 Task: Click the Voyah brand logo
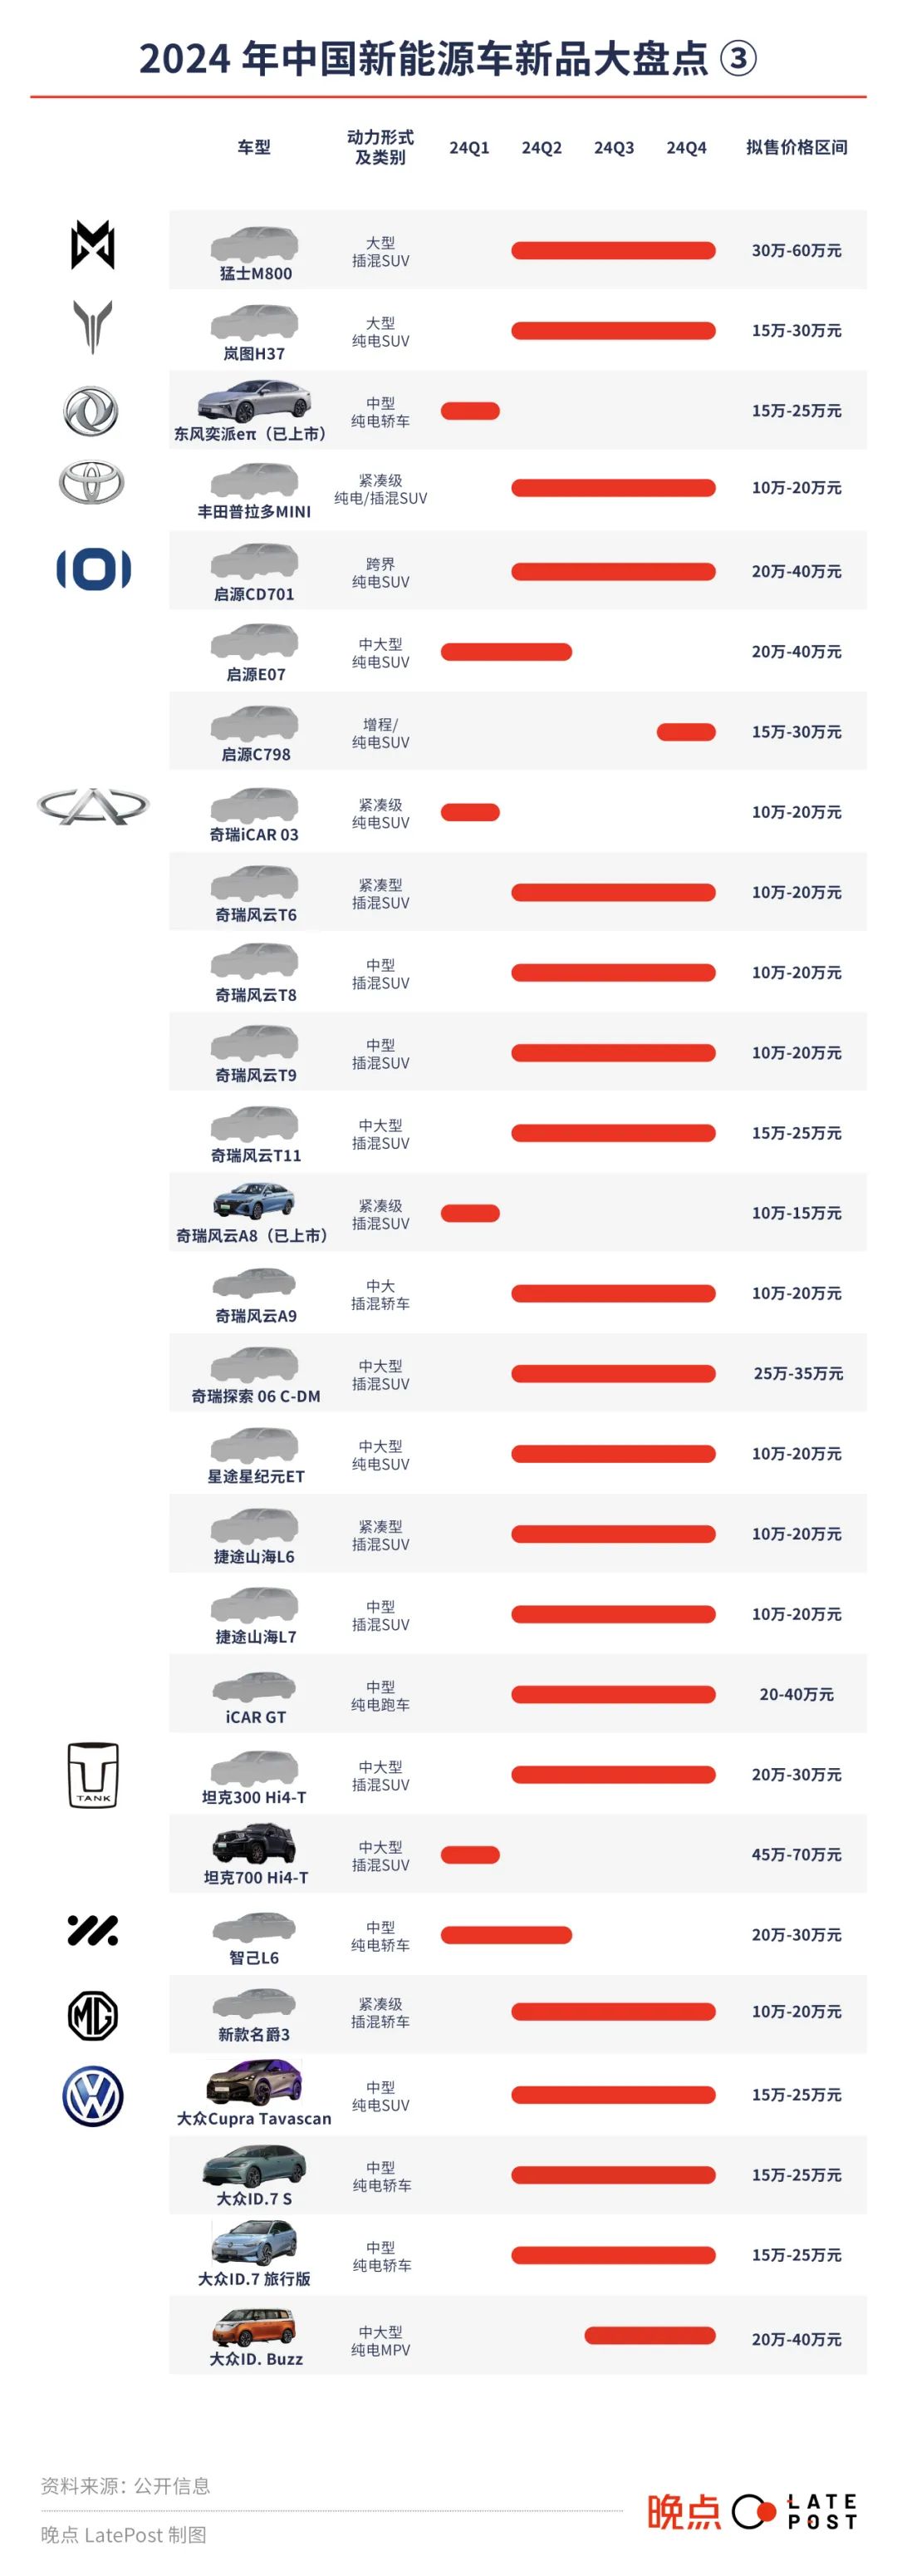[x=93, y=326]
